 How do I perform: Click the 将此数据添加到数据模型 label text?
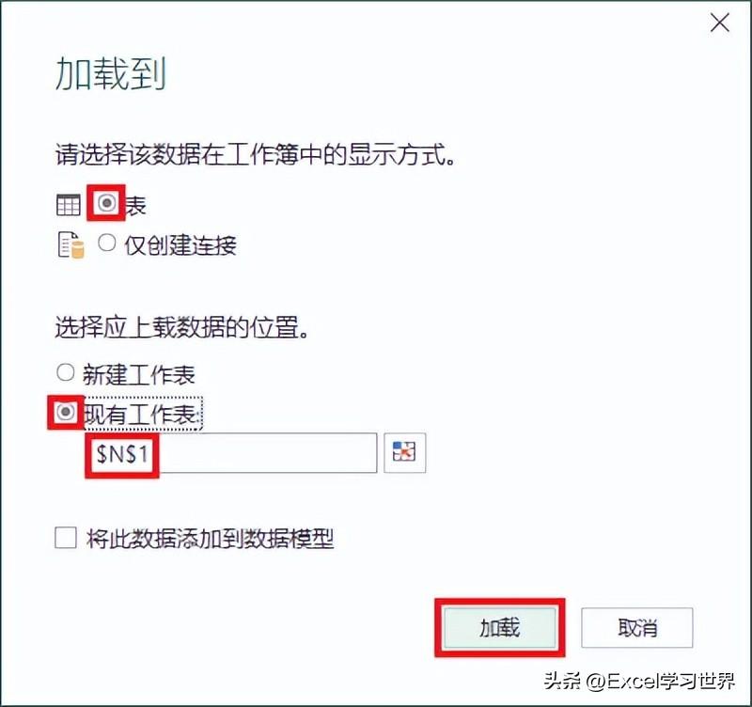pyautogui.click(x=210, y=539)
